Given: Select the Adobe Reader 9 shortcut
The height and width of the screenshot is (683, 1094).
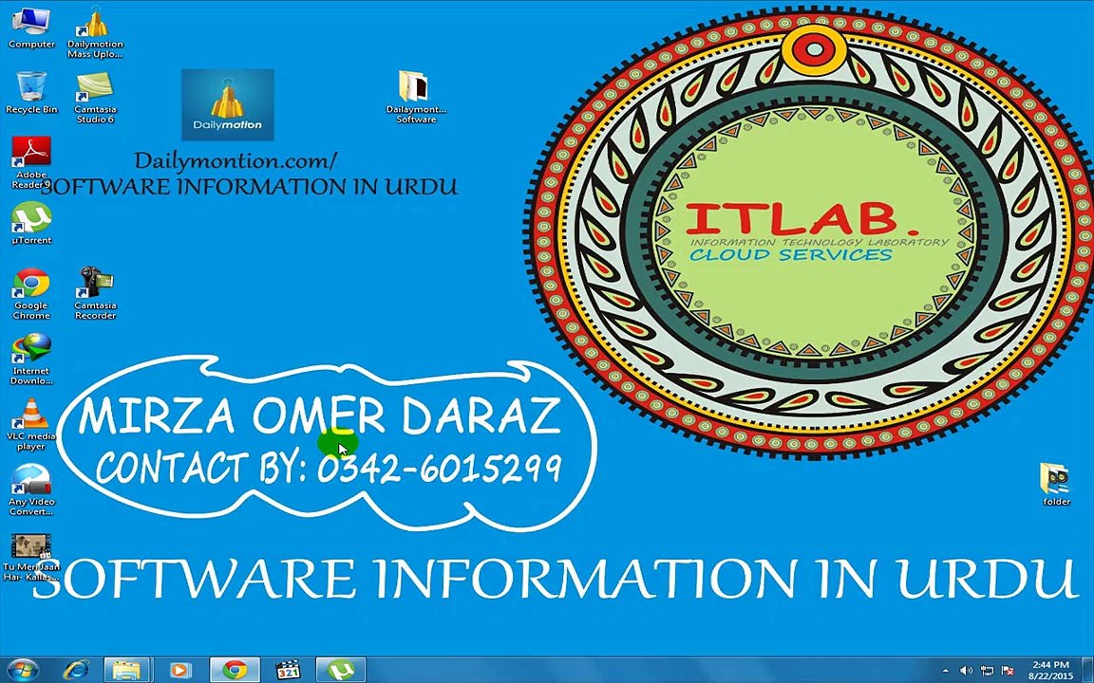Looking at the screenshot, I should 31,162.
